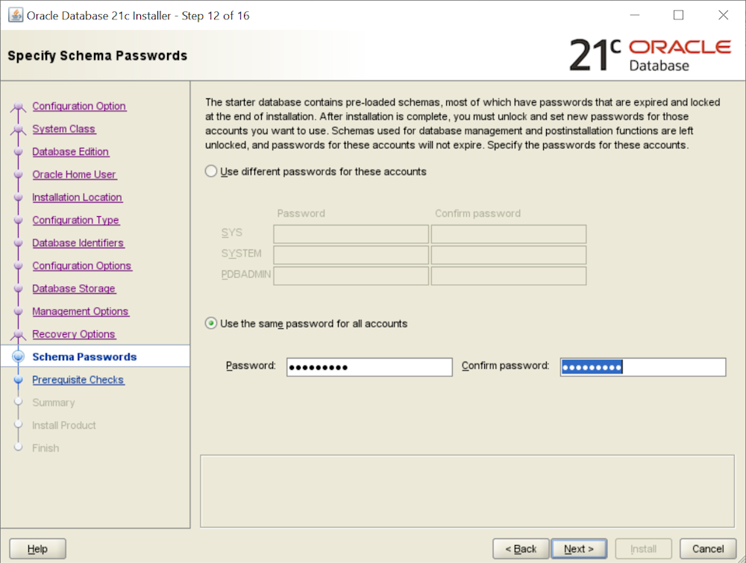Image resolution: width=746 pixels, height=563 pixels.
Task: Open the Management Options step
Action: (x=81, y=311)
